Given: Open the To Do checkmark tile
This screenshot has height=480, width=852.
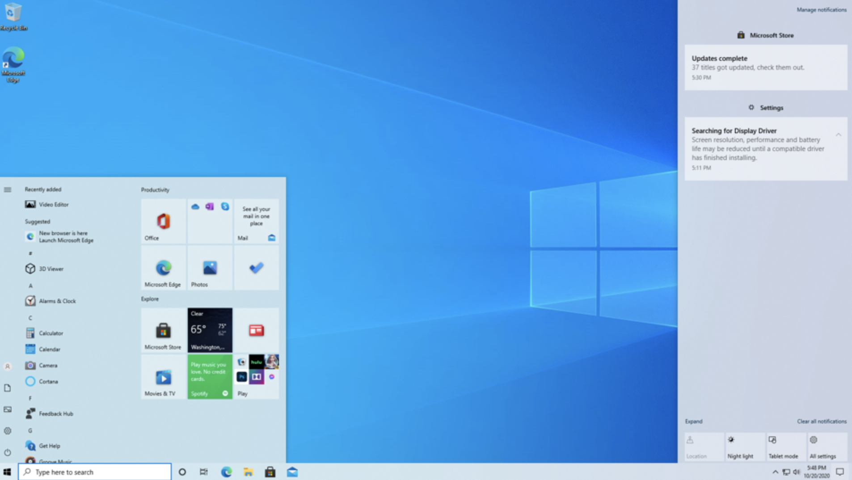Looking at the screenshot, I should click(256, 268).
